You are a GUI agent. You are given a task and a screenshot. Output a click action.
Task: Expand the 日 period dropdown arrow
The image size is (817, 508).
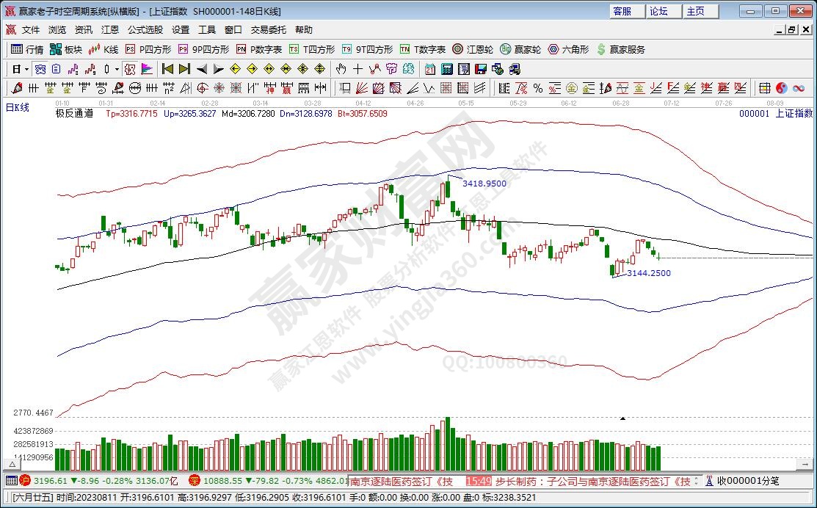26,69
